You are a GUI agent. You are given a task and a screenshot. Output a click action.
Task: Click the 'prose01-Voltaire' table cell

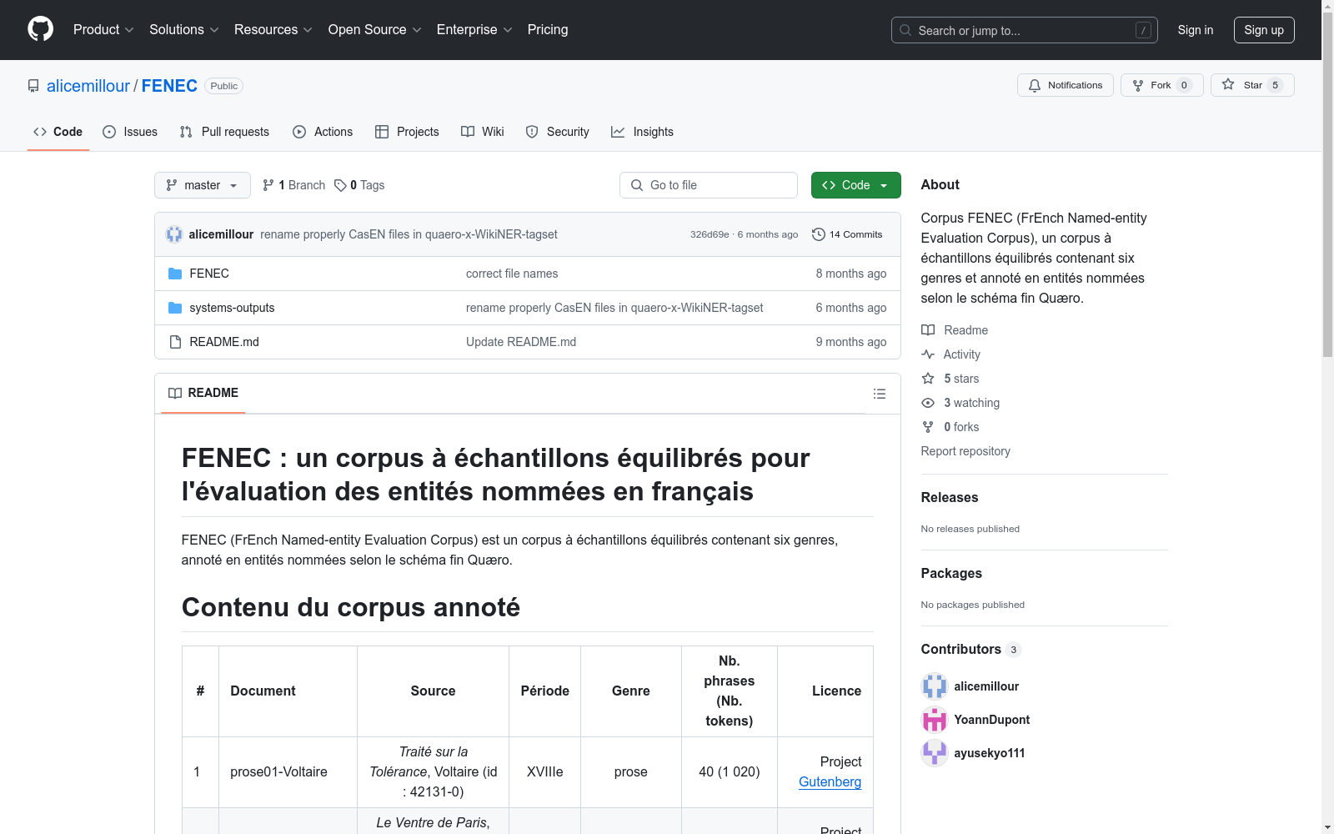[288, 772]
